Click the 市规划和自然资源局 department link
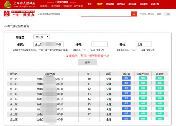This screenshot has height=126, width=176. (50, 14)
